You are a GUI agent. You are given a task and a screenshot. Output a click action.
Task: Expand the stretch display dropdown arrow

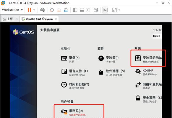point(119,10)
